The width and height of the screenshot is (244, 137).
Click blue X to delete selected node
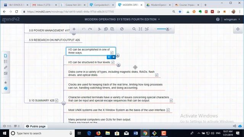(114, 57)
